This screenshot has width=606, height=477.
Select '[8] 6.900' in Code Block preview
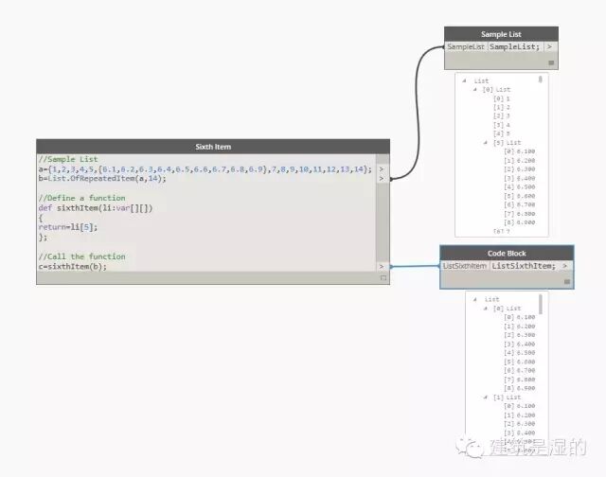click(x=520, y=388)
